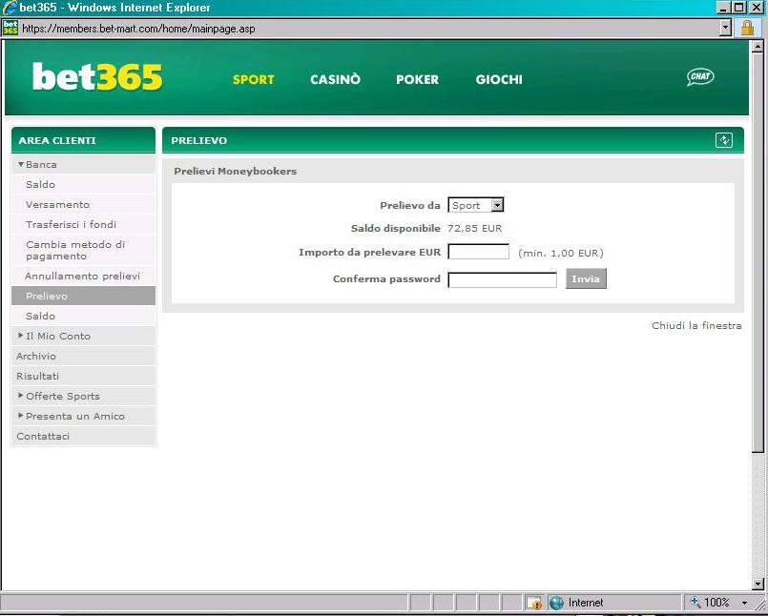This screenshot has width=768, height=616.
Task: Open Versamento in the sidebar
Action: [x=83, y=205]
